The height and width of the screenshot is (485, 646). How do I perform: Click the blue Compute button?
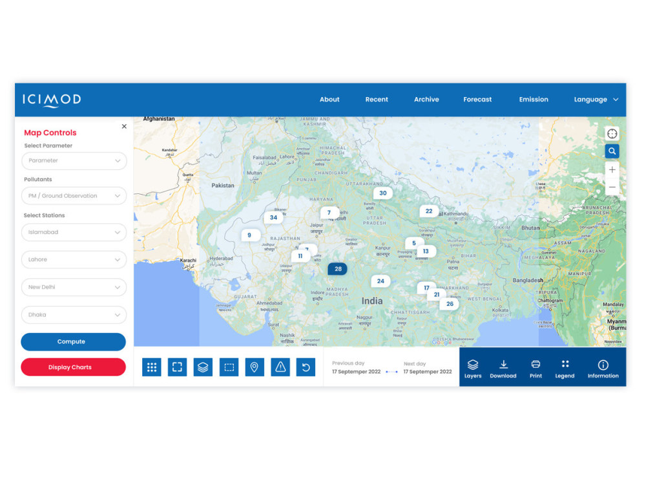tap(74, 342)
